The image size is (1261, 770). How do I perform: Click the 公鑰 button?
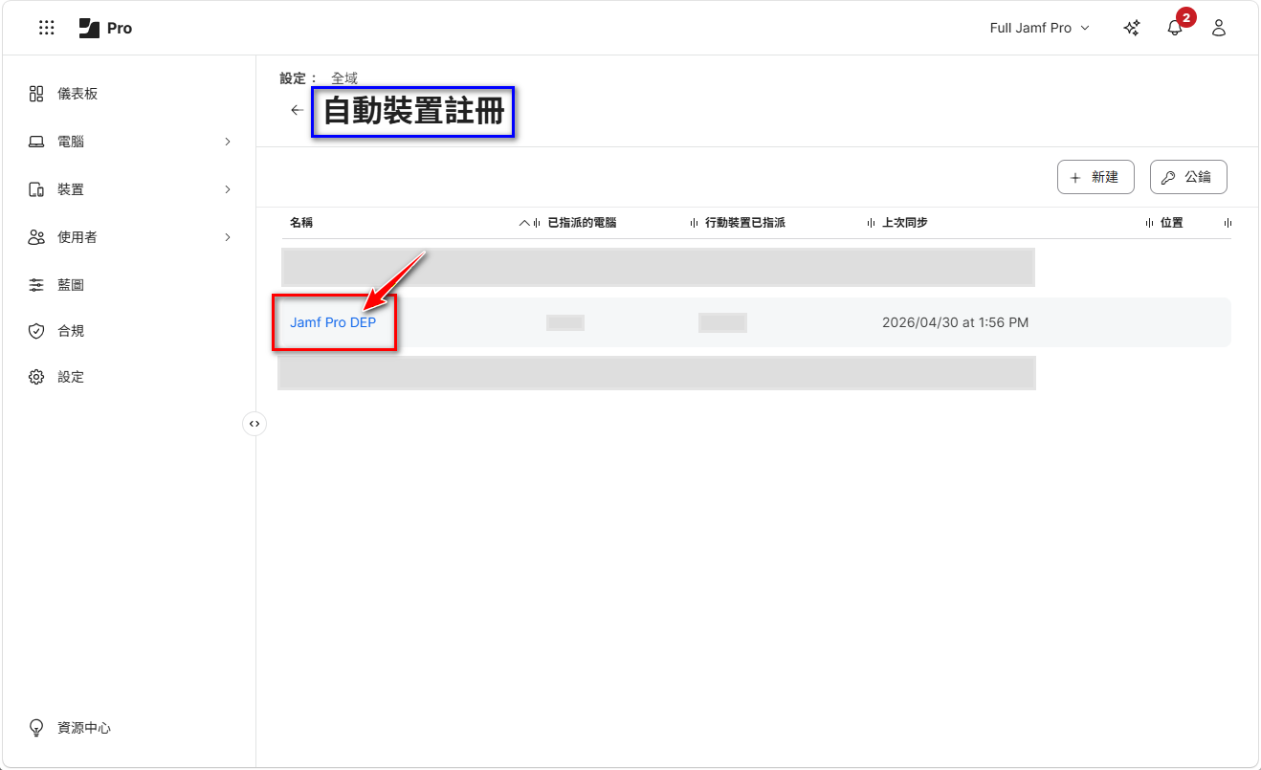[1187, 177]
